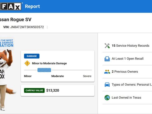Viewport: 152px width, 114px height.
Task: Select the VIN number JN8AT2MT5KW503572
Action: pyautogui.click(x=27, y=27)
